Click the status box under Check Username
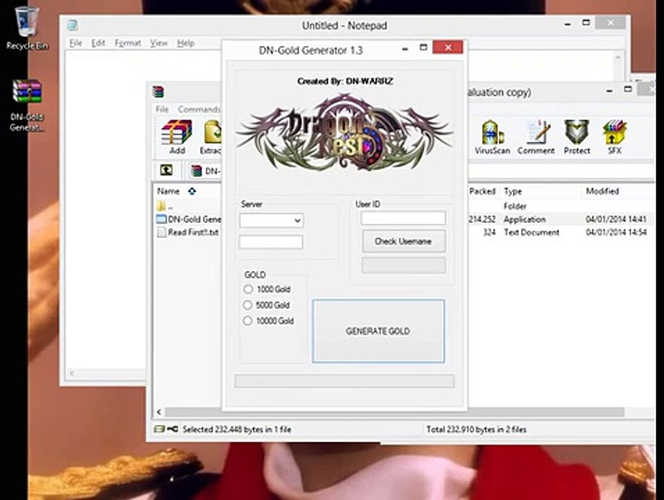Viewport: 664px width, 500px height. pos(404,265)
